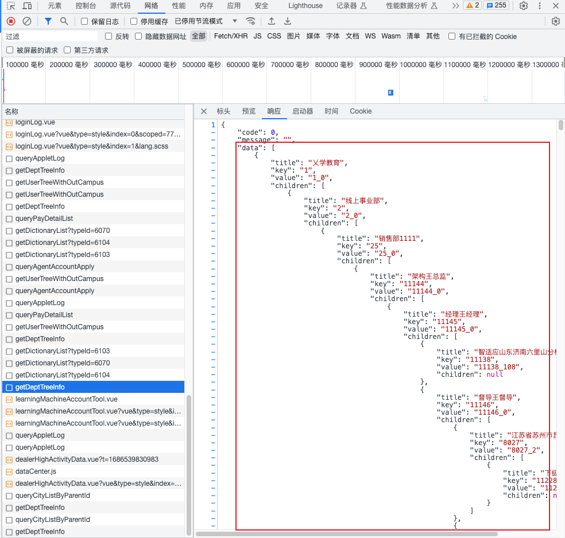Image resolution: width=565 pixels, height=538 pixels.
Task: Show more DevTools tabs chevron
Action: click(455, 6)
